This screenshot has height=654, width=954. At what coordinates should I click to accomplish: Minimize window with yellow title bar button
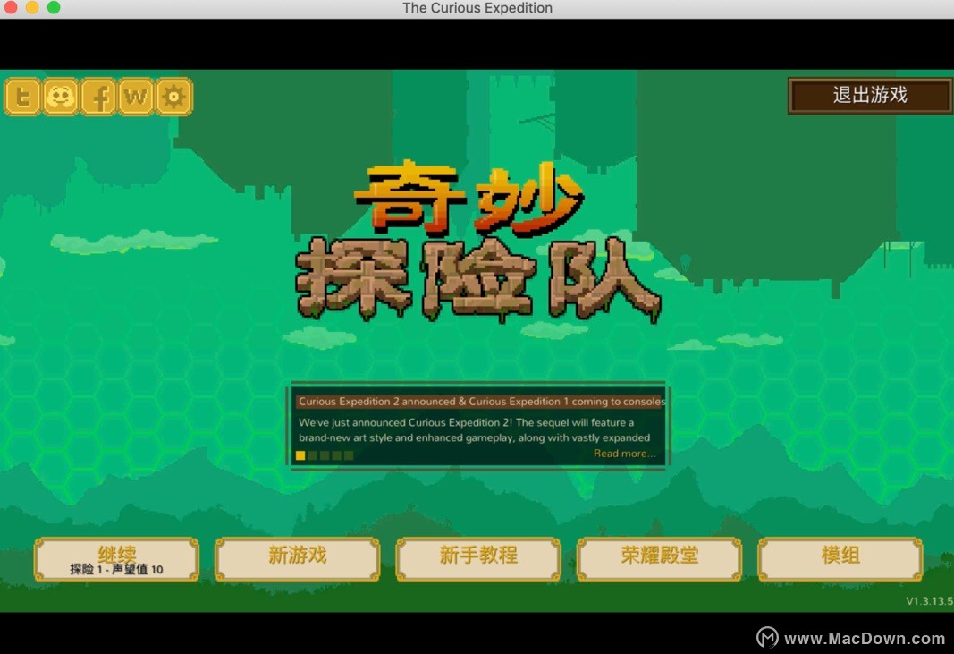point(32,7)
